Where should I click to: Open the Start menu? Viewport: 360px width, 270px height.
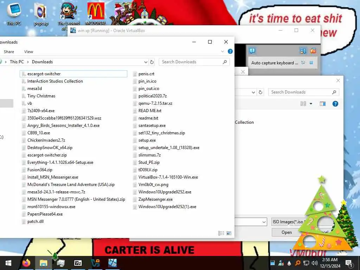(8, 263)
